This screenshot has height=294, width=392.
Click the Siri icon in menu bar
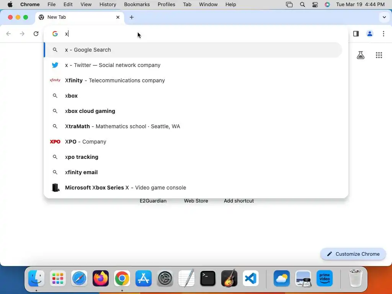click(327, 4)
